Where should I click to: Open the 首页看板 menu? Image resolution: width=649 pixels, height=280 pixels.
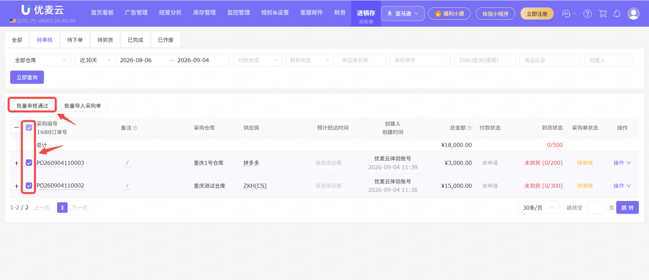point(102,12)
